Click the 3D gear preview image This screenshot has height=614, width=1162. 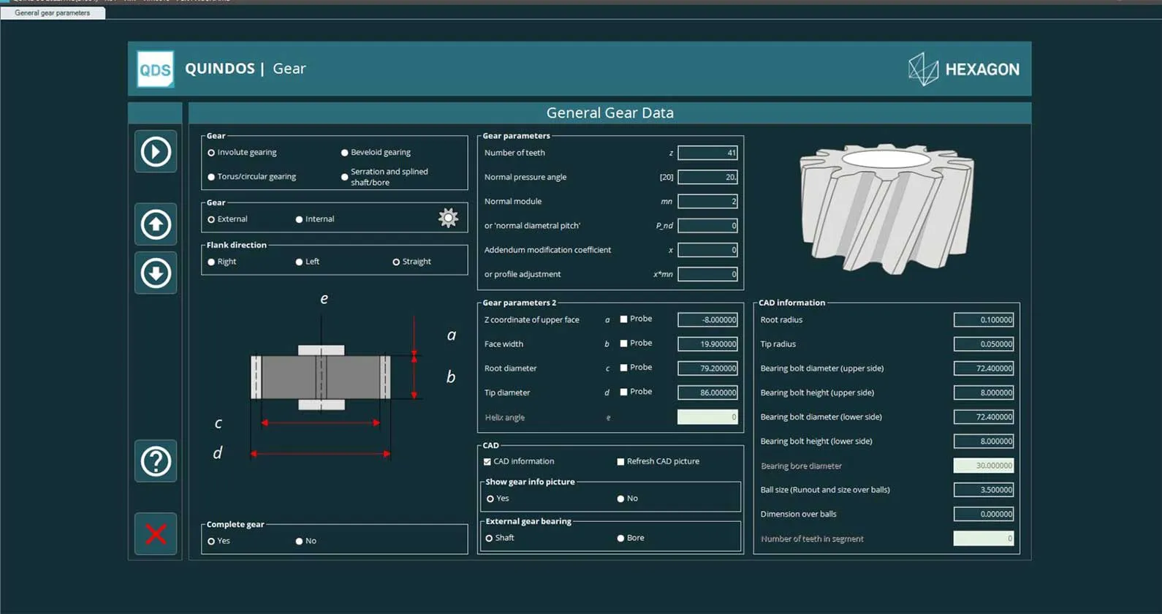coord(886,209)
